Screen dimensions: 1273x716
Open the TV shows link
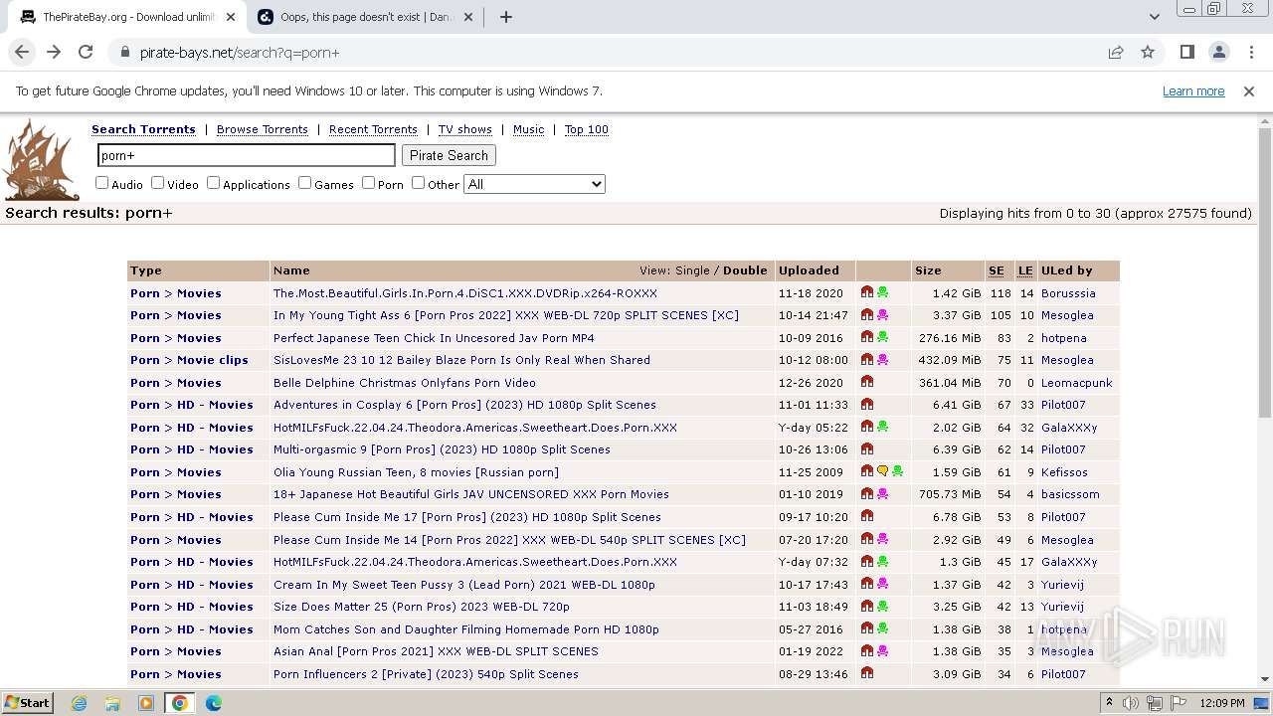[465, 129]
